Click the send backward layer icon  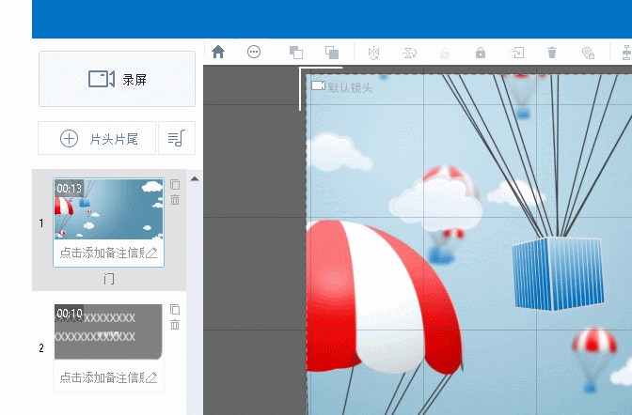click(x=331, y=53)
